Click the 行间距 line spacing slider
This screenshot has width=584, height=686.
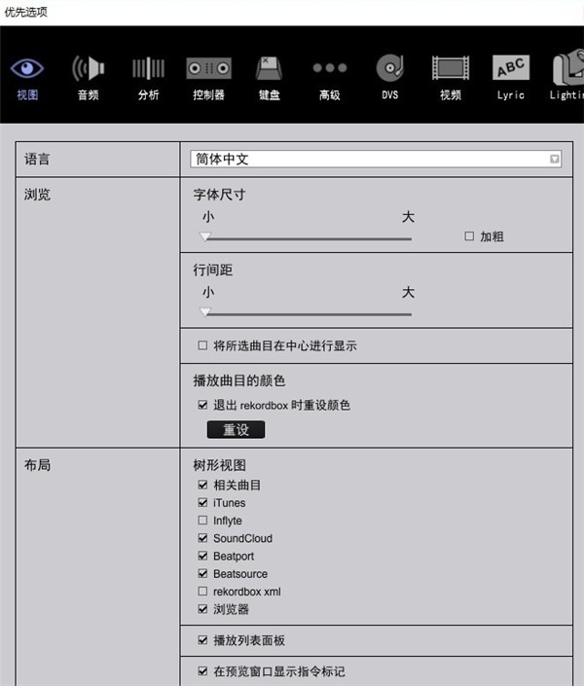[306, 313]
